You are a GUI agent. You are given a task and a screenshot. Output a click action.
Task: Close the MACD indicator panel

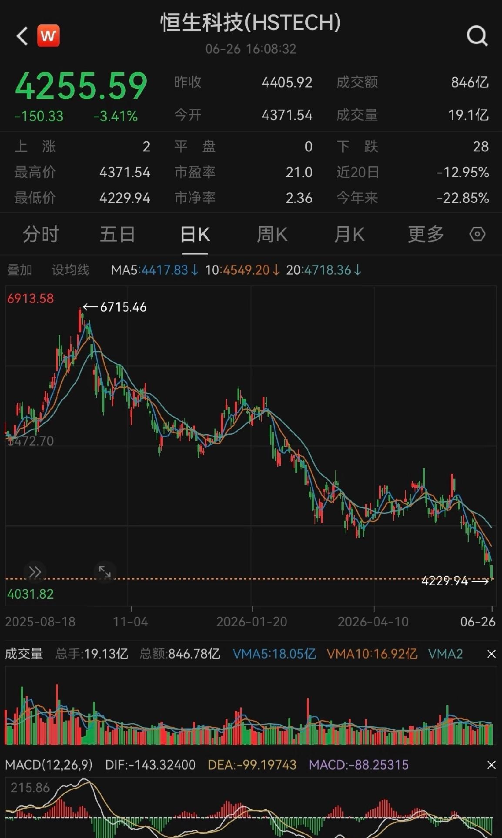tap(491, 765)
